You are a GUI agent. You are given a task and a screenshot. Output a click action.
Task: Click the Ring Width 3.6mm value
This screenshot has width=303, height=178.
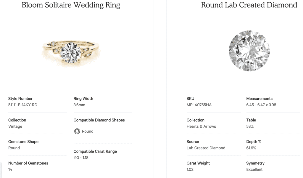click(x=79, y=105)
